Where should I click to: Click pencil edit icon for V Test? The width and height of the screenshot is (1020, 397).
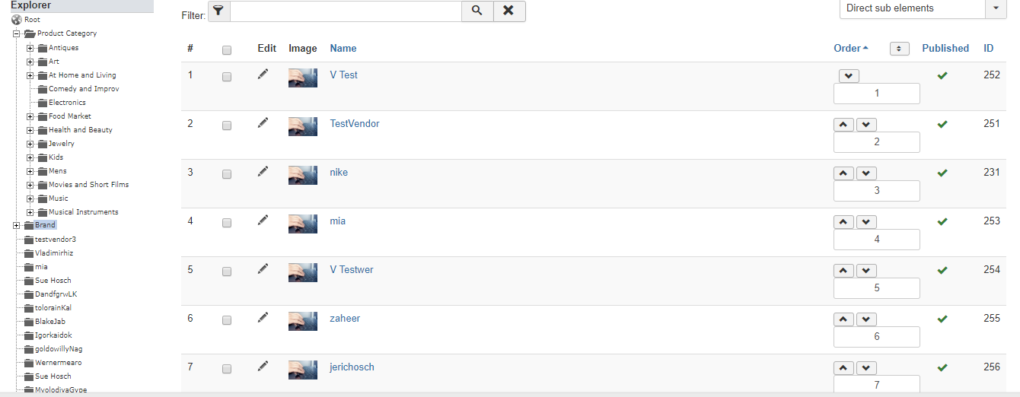pyautogui.click(x=263, y=75)
